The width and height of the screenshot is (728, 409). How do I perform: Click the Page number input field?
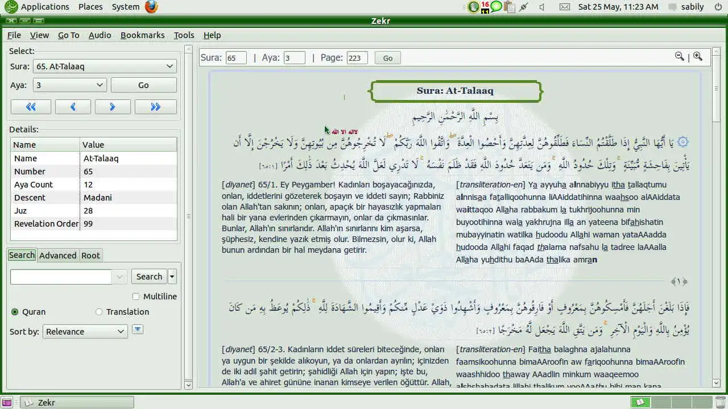[357, 58]
